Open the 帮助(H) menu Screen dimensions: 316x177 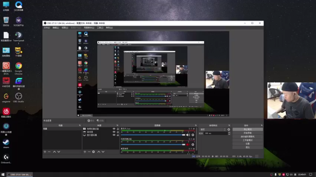pos(109,28)
